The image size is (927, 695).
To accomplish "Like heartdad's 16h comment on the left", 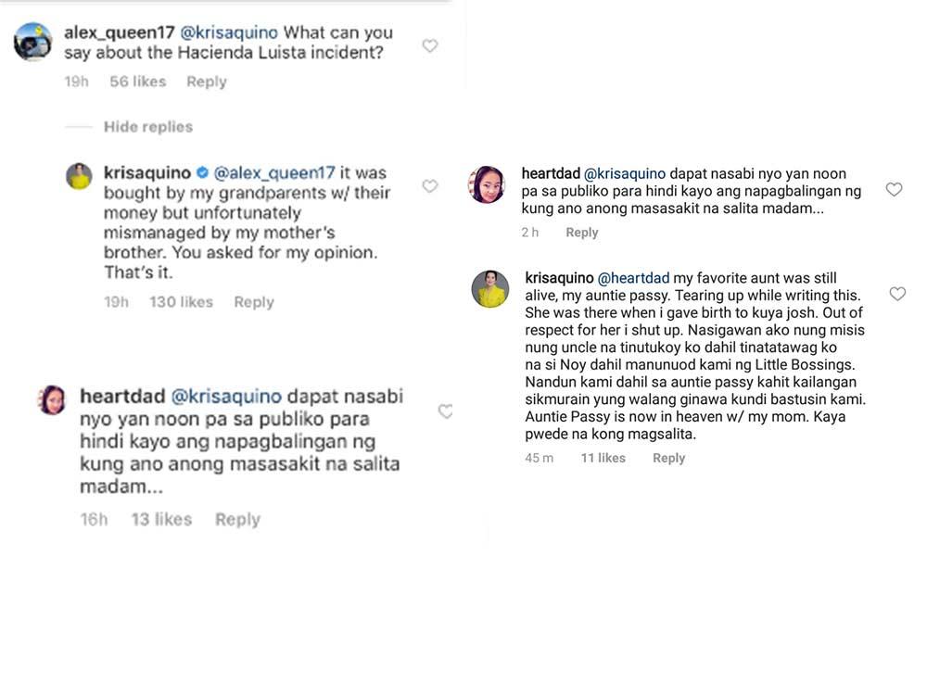I will pyautogui.click(x=445, y=411).
